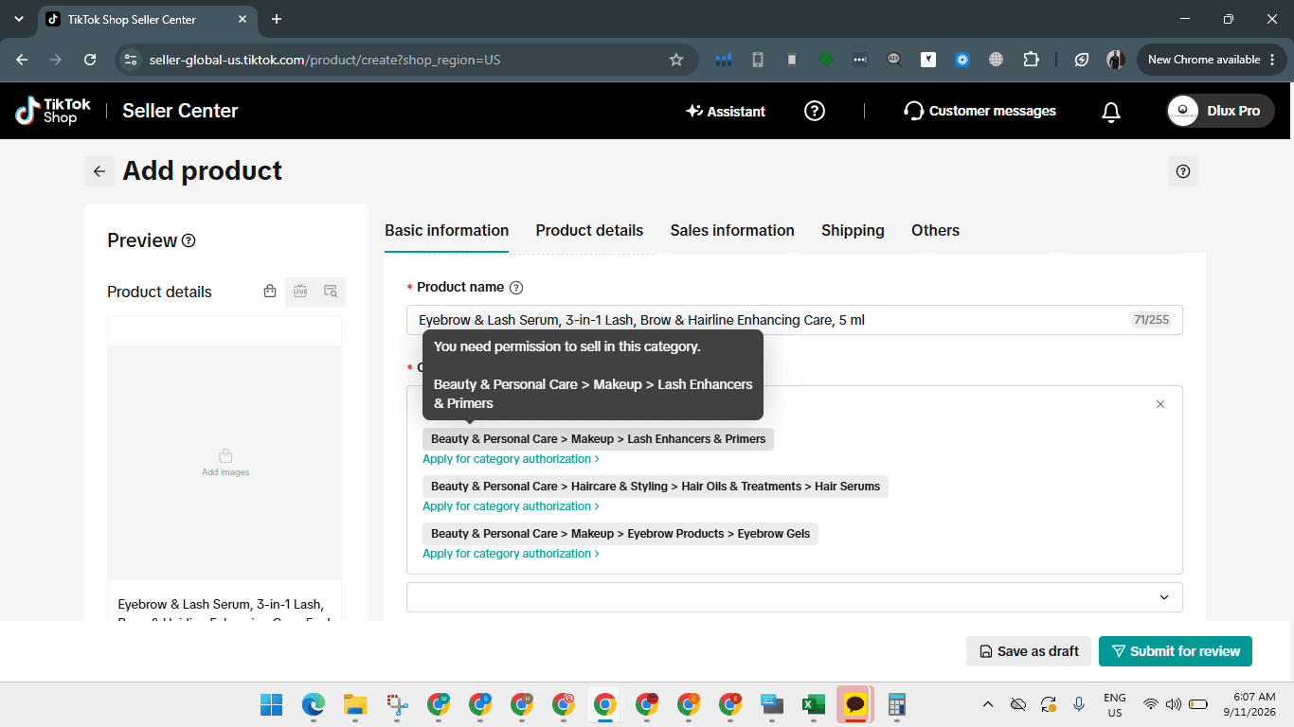Open the New Chrome available menu
The image size is (1294, 727).
click(1212, 60)
